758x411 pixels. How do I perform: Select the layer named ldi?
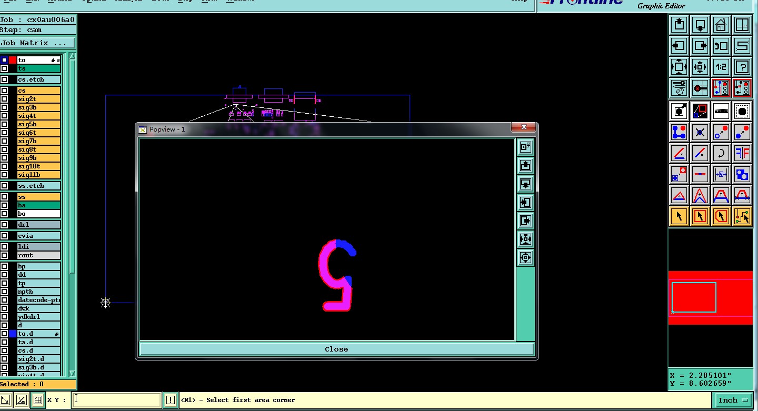point(39,247)
